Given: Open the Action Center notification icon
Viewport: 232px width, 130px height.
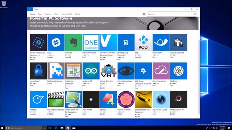Looking at the screenshot, I should [x=229, y=128].
